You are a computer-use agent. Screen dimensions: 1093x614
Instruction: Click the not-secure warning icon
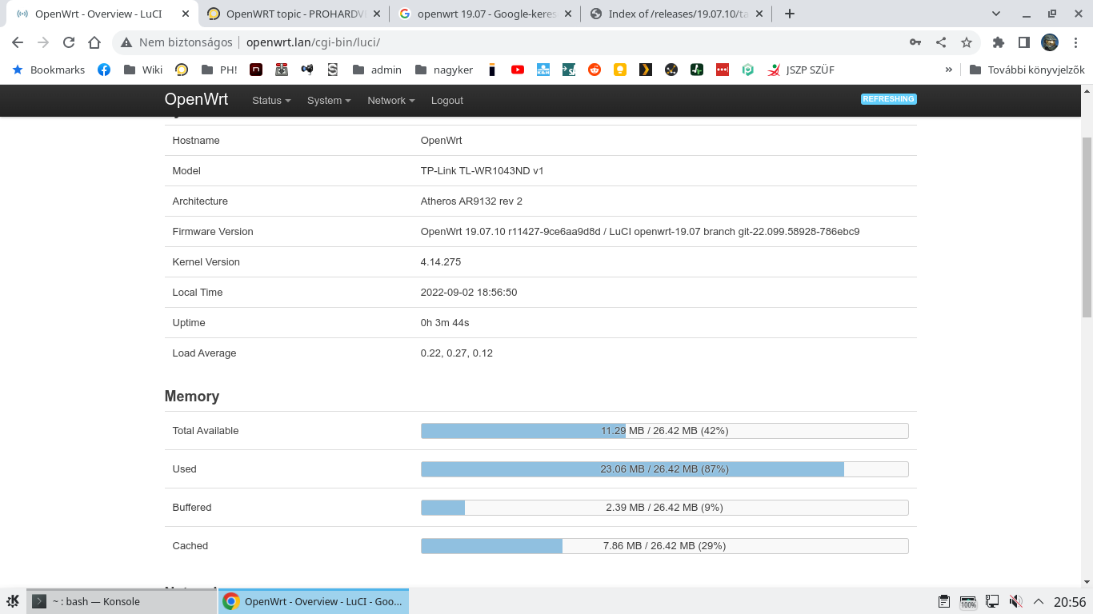point(126,42)
